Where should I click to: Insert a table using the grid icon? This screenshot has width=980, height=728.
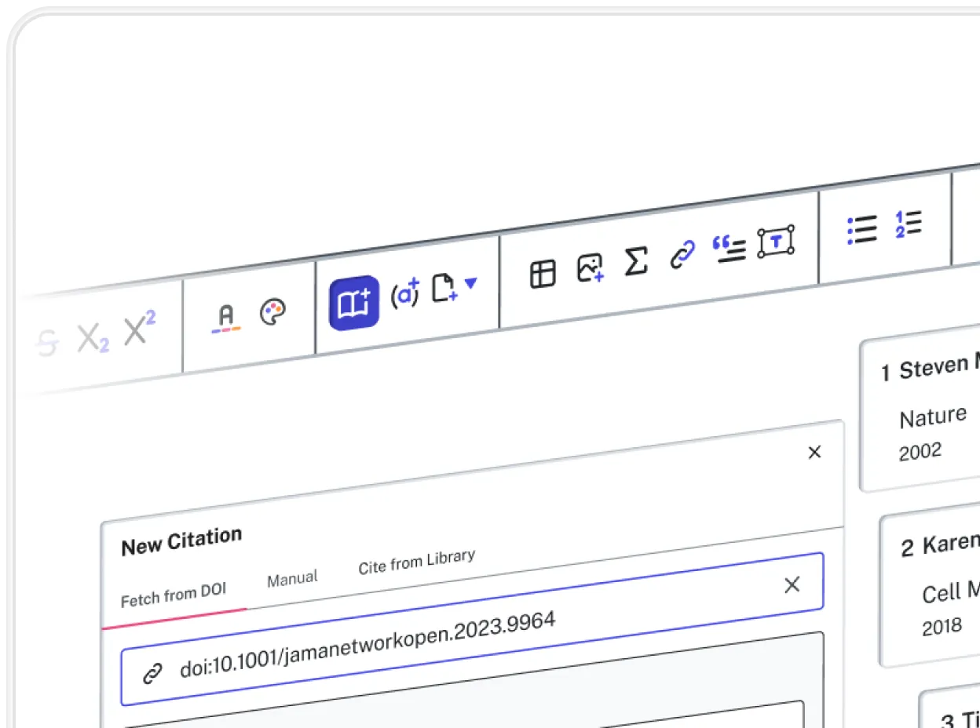click(x=543, y=274)
